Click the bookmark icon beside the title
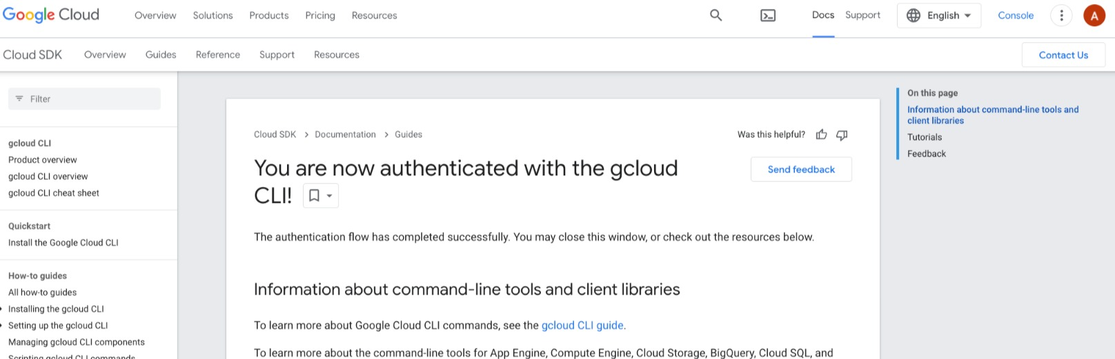The height and width of the screenshot is (359, 1115). point(314,196)
